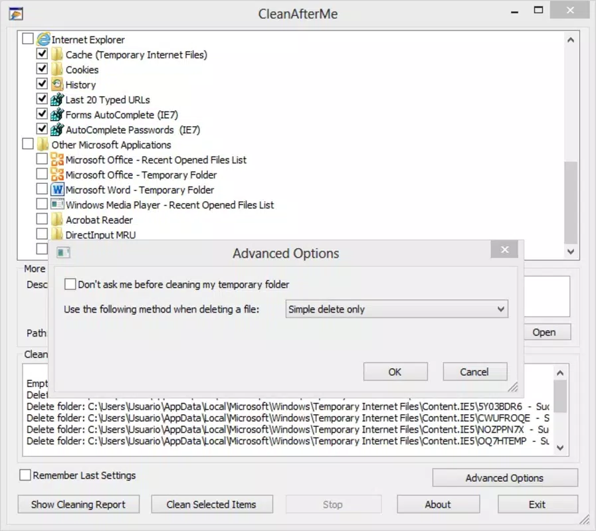Select the Internet Explorer tree label

pos(88,40)
